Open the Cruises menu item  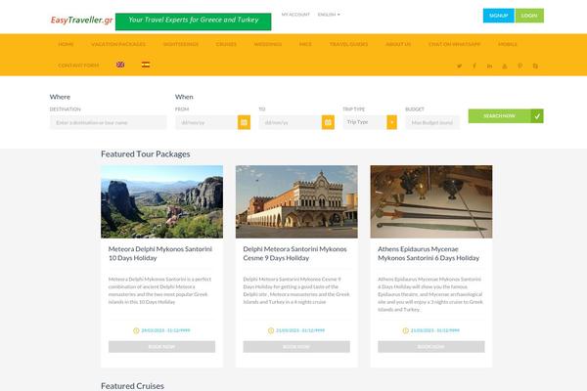(x=226, y=44)
